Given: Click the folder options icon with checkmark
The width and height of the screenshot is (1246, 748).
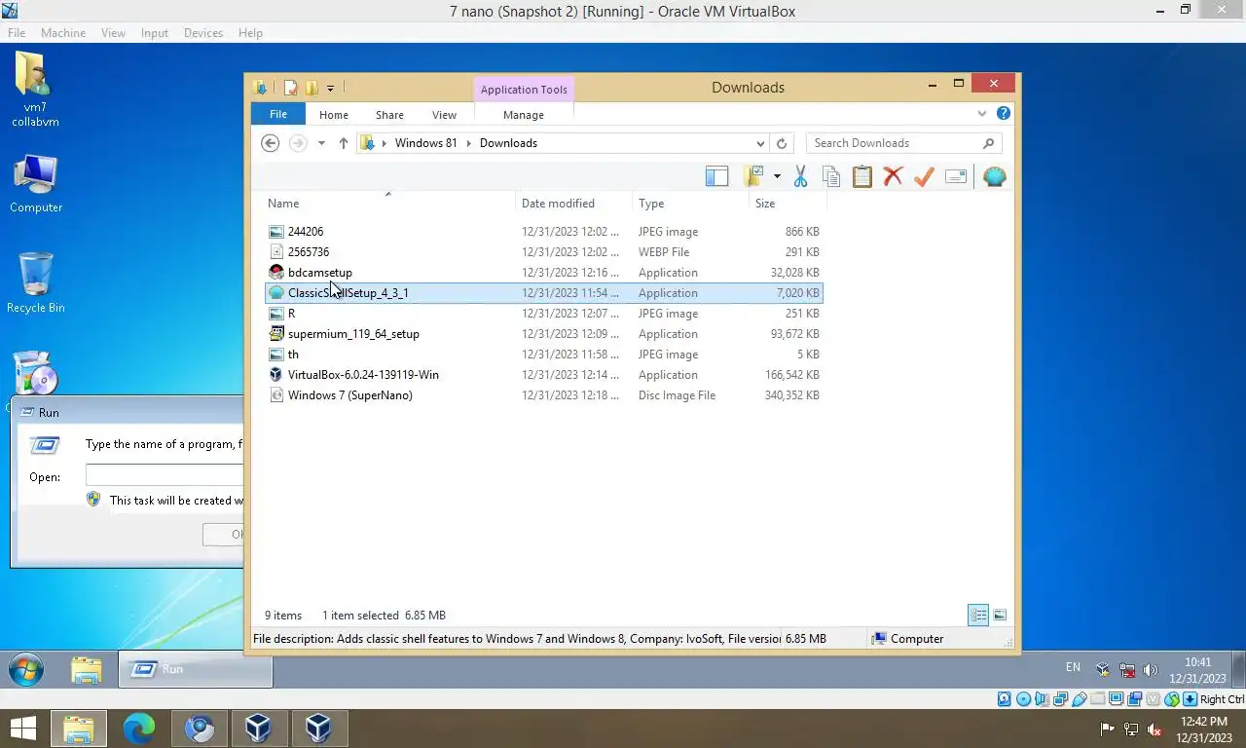Looking at the screenshot, I should [x=753, y=176].
